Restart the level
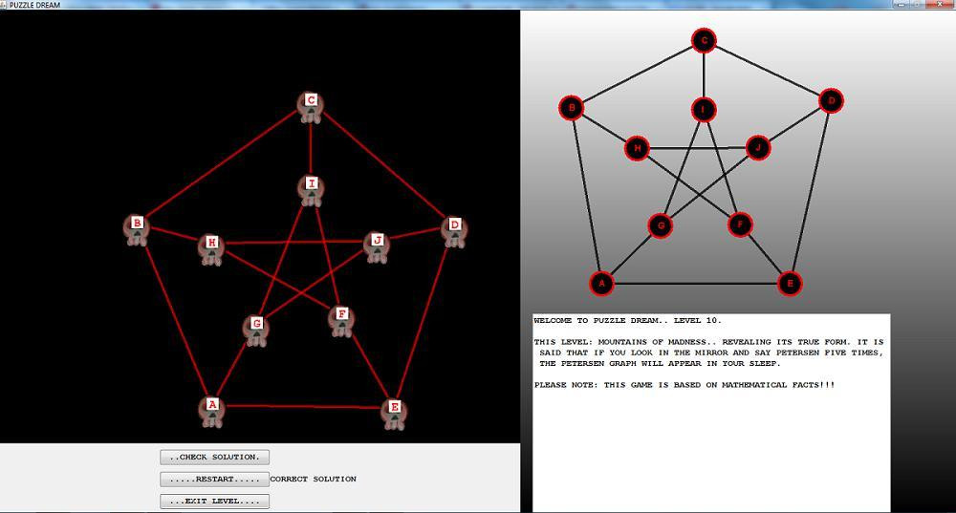This screenshot has width=956, height=513. point(214,479)
